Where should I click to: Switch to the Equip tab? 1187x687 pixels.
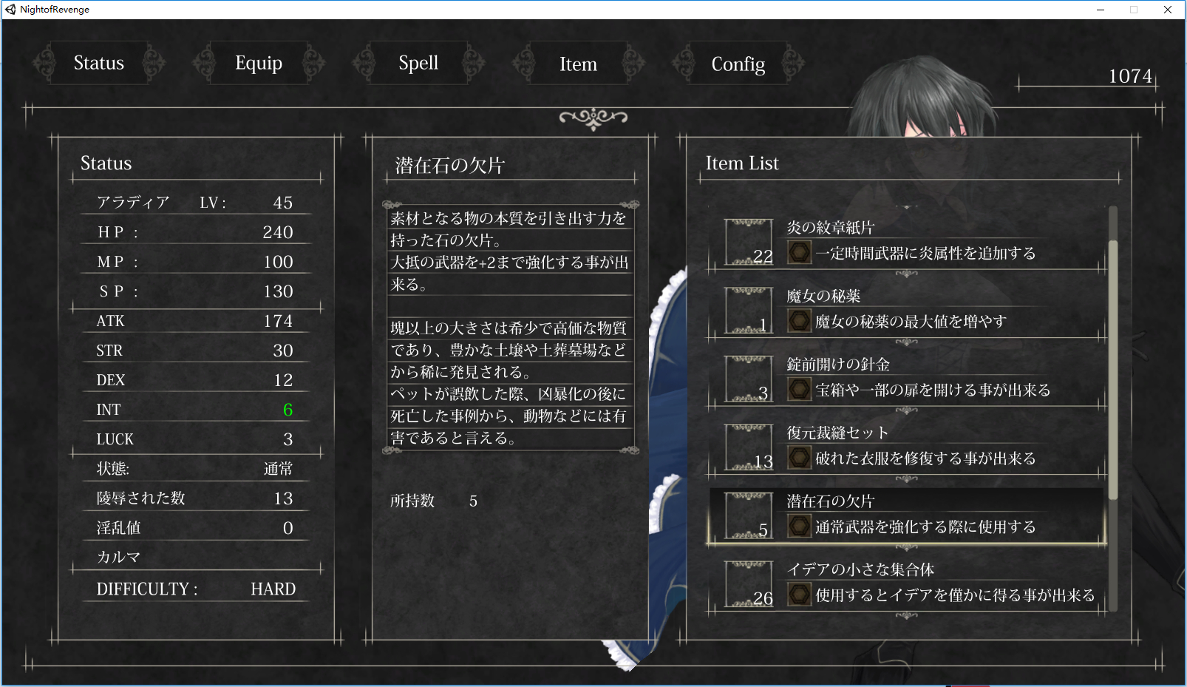click(259, 63)
